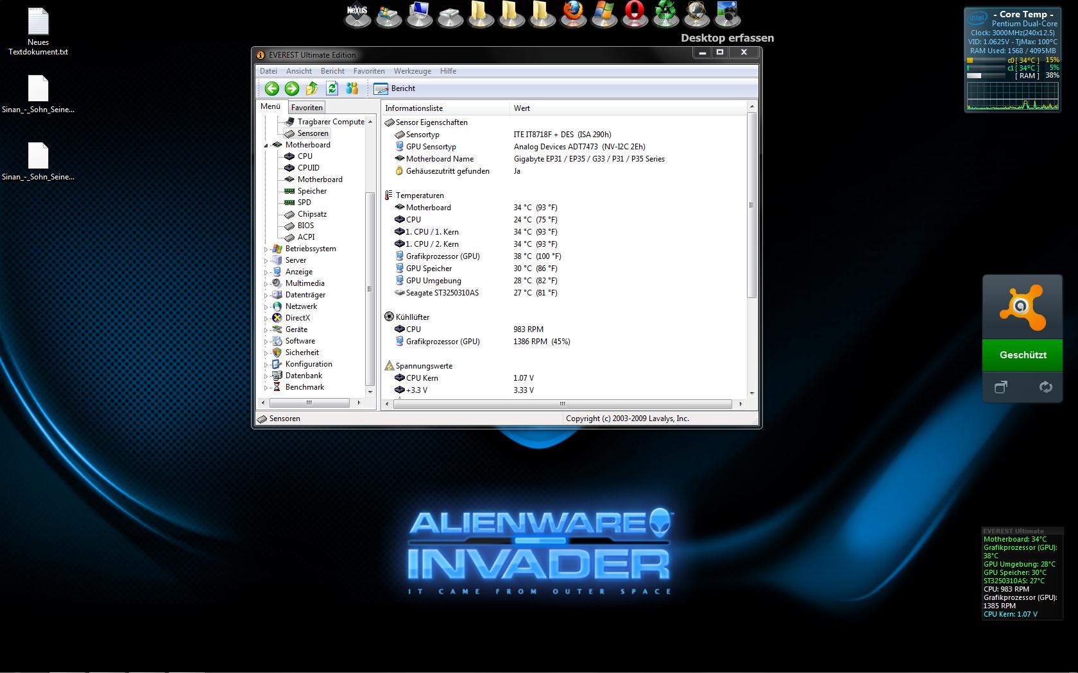
Task: Open the Favoriten menu in menu bar
Action: pos(369,71)
